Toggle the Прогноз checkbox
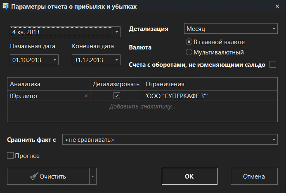Viewport: 286px width, 193px height. (10, 155)
